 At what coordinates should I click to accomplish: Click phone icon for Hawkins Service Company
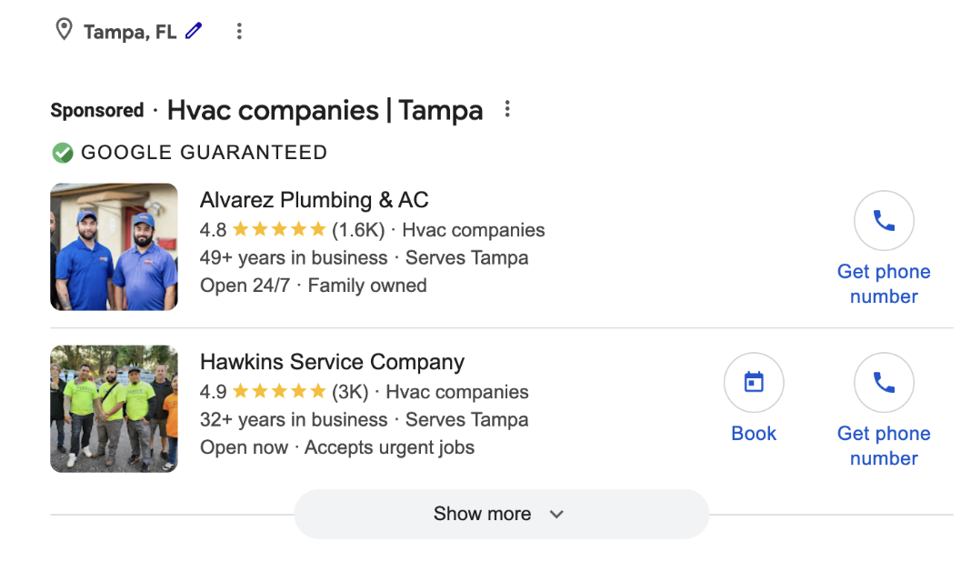point(884,383)
